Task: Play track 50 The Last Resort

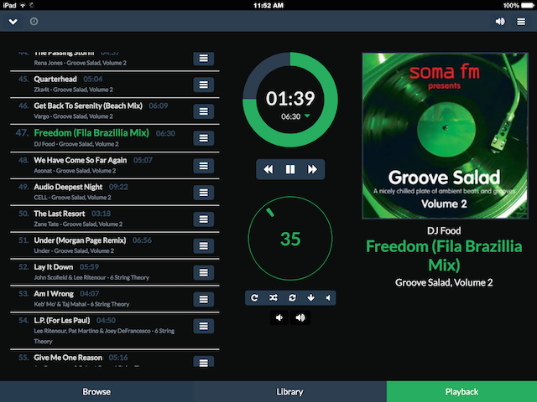Action: (x=115, y=219)
